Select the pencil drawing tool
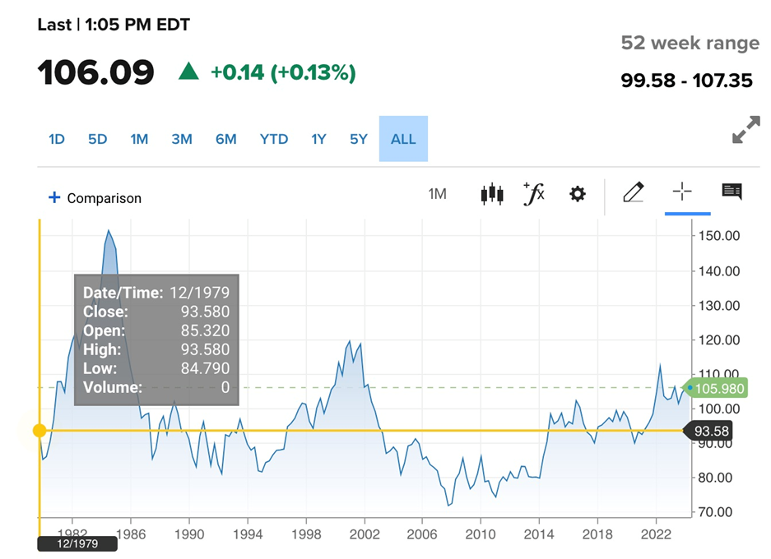 point(632,193)
